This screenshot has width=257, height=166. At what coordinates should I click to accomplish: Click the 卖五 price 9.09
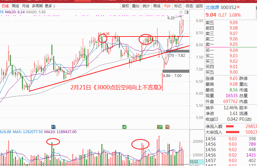[234, 23]
